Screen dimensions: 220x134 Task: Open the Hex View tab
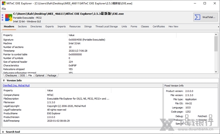173,27
